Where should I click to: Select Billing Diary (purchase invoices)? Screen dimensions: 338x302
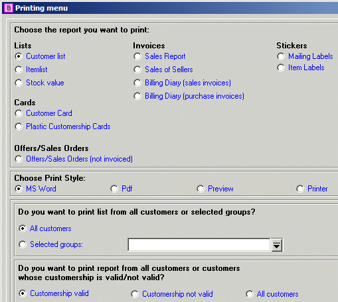click(137, 96)
